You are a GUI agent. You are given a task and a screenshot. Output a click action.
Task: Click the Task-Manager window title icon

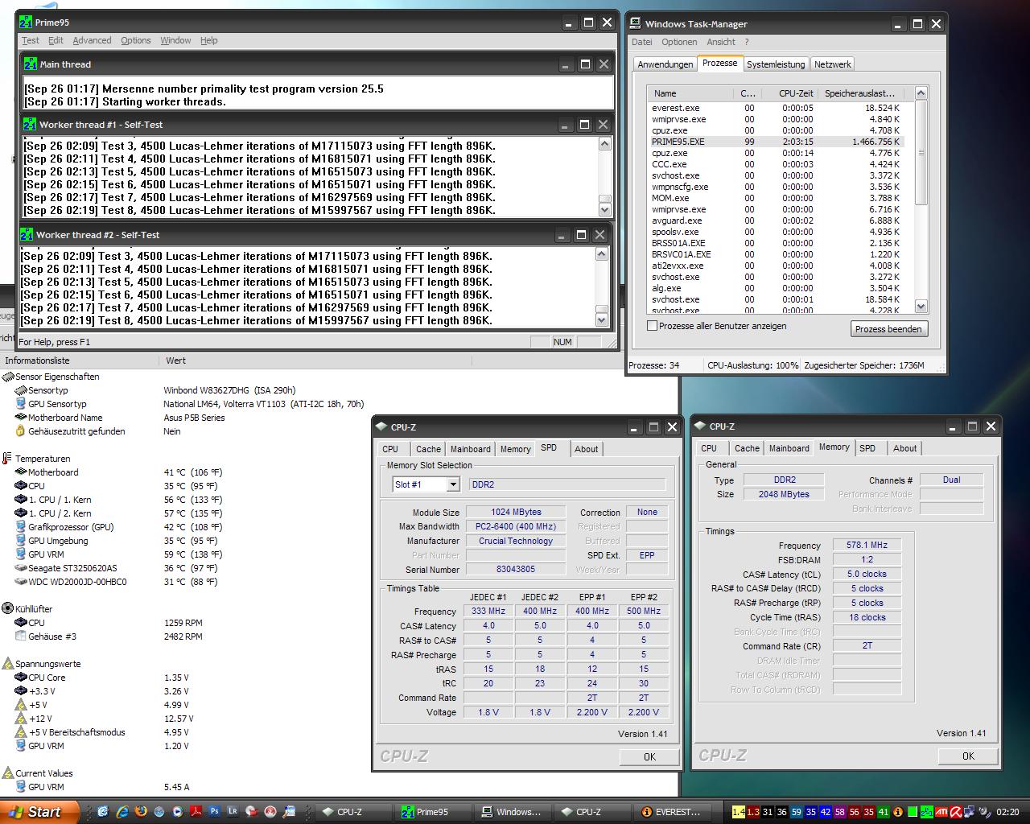(636, 23)
